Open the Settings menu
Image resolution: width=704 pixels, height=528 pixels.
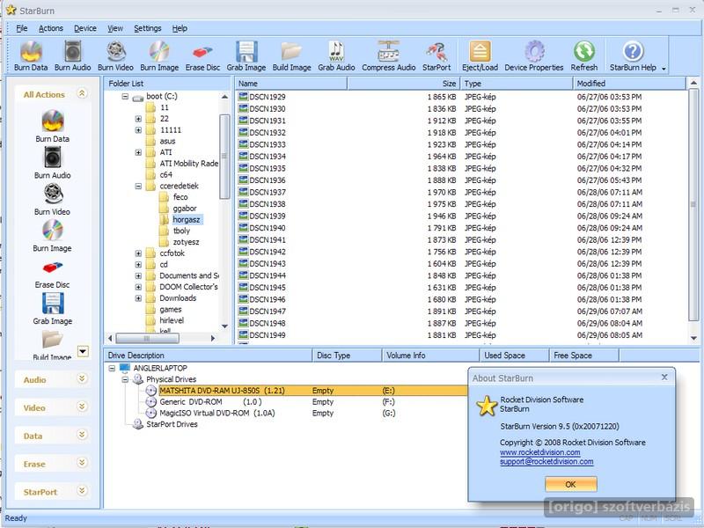click(x=148, y=28)
